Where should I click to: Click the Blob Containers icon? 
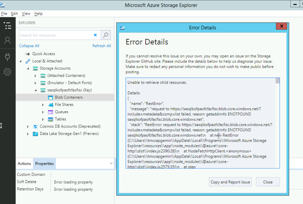point(51,97)
